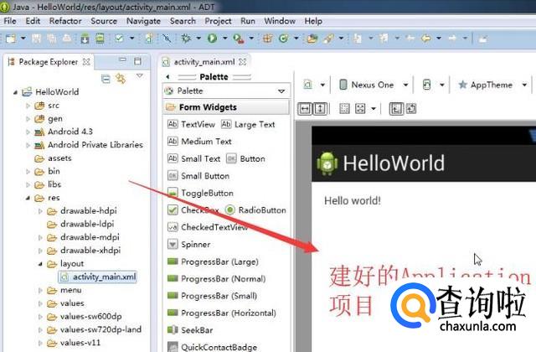Click the Hello world! text in canvas

pos(353,201)
